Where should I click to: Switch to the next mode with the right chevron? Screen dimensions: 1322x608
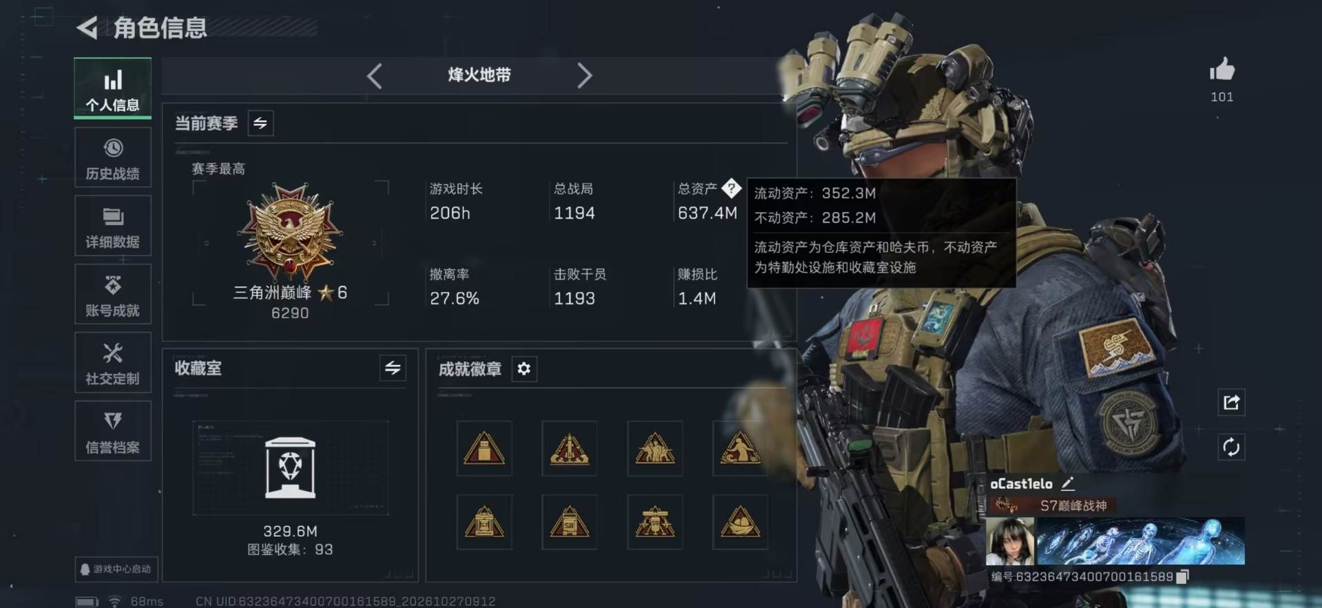tap(584, 76)
